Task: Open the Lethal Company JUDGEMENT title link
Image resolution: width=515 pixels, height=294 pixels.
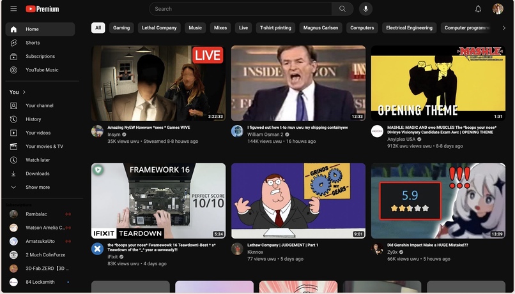Action: (283, 245)
